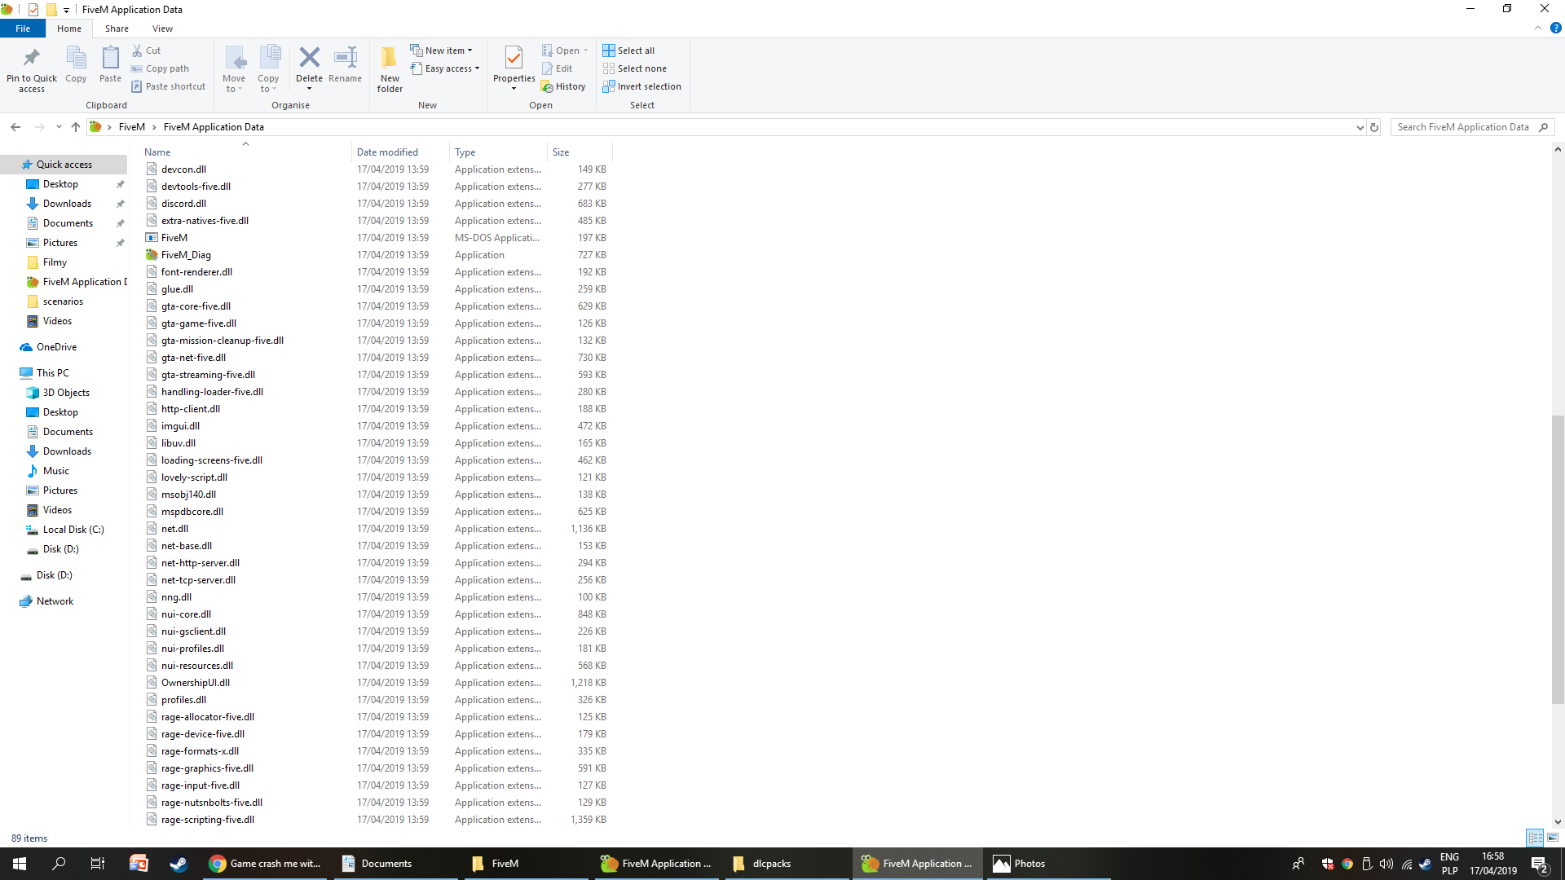
Task: Create a New folder
Action: (390, 70)
